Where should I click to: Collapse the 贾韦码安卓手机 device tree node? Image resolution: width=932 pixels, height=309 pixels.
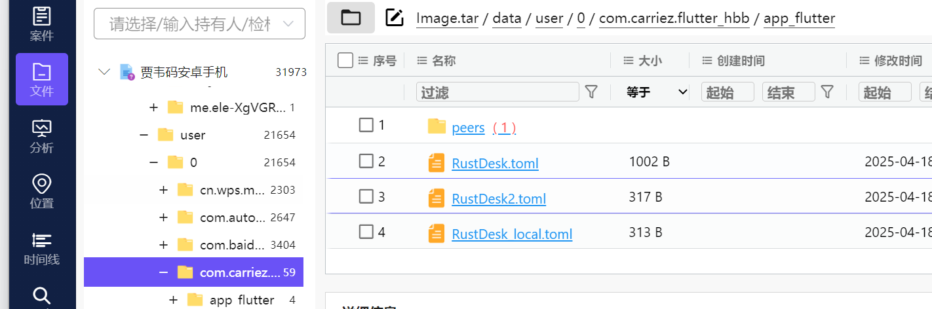(104, 72)
